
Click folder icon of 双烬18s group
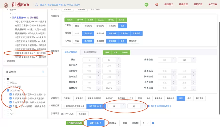(x=10, y=90)
